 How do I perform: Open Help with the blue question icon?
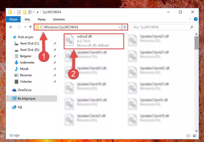[196, 19]
